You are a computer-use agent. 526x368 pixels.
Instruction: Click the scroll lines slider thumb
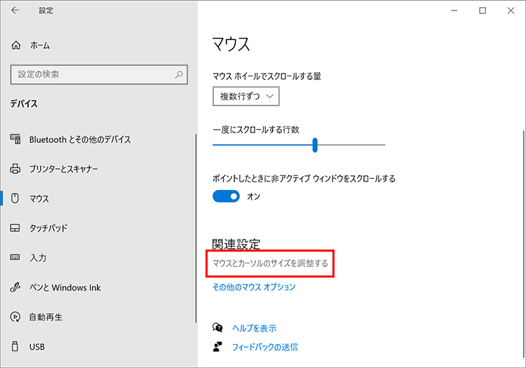(x=315, y=145)
